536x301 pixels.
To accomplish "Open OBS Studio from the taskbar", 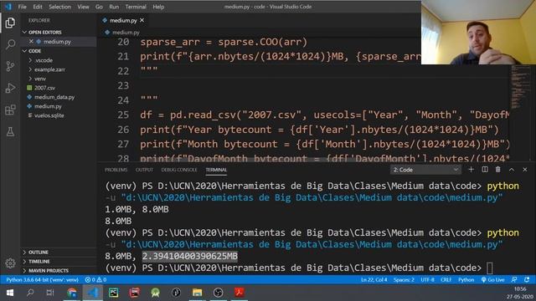I will click(218, 293).
